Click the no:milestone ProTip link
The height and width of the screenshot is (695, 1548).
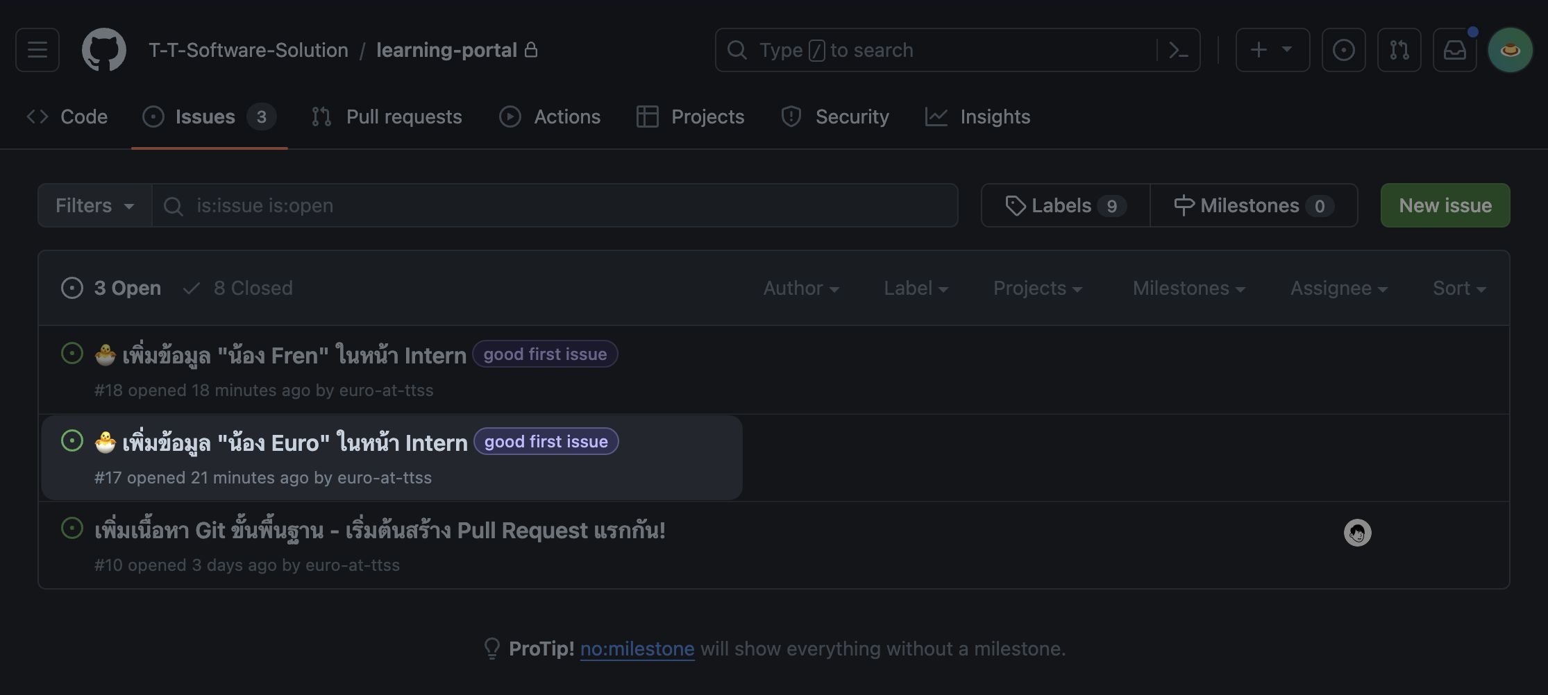637,649
